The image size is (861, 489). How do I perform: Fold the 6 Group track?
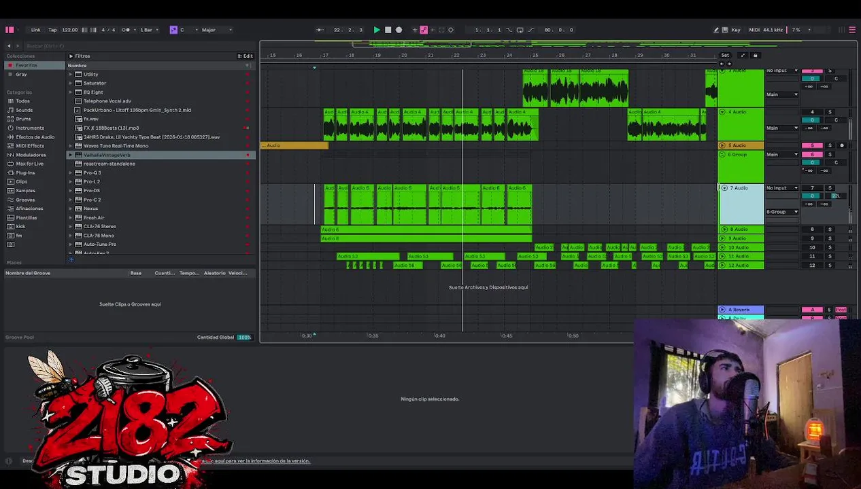tap(722, 154)
